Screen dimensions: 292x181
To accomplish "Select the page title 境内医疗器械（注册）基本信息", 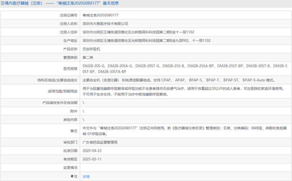I will point(60,3).
